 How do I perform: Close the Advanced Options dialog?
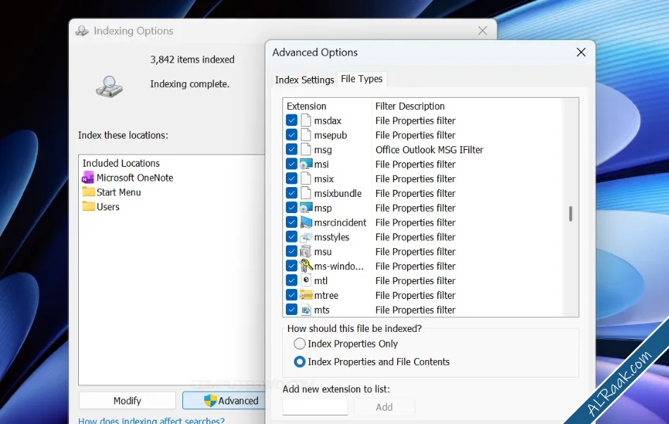(x=581, y=53)
